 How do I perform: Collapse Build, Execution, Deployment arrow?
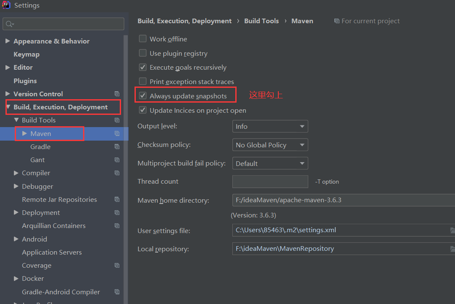point(8,107)
